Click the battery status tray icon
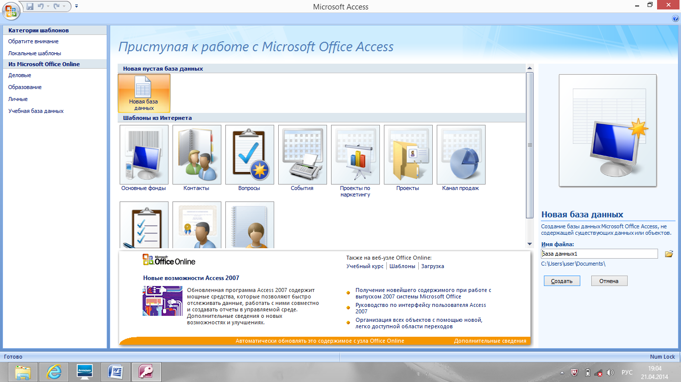 coord(587,372)
